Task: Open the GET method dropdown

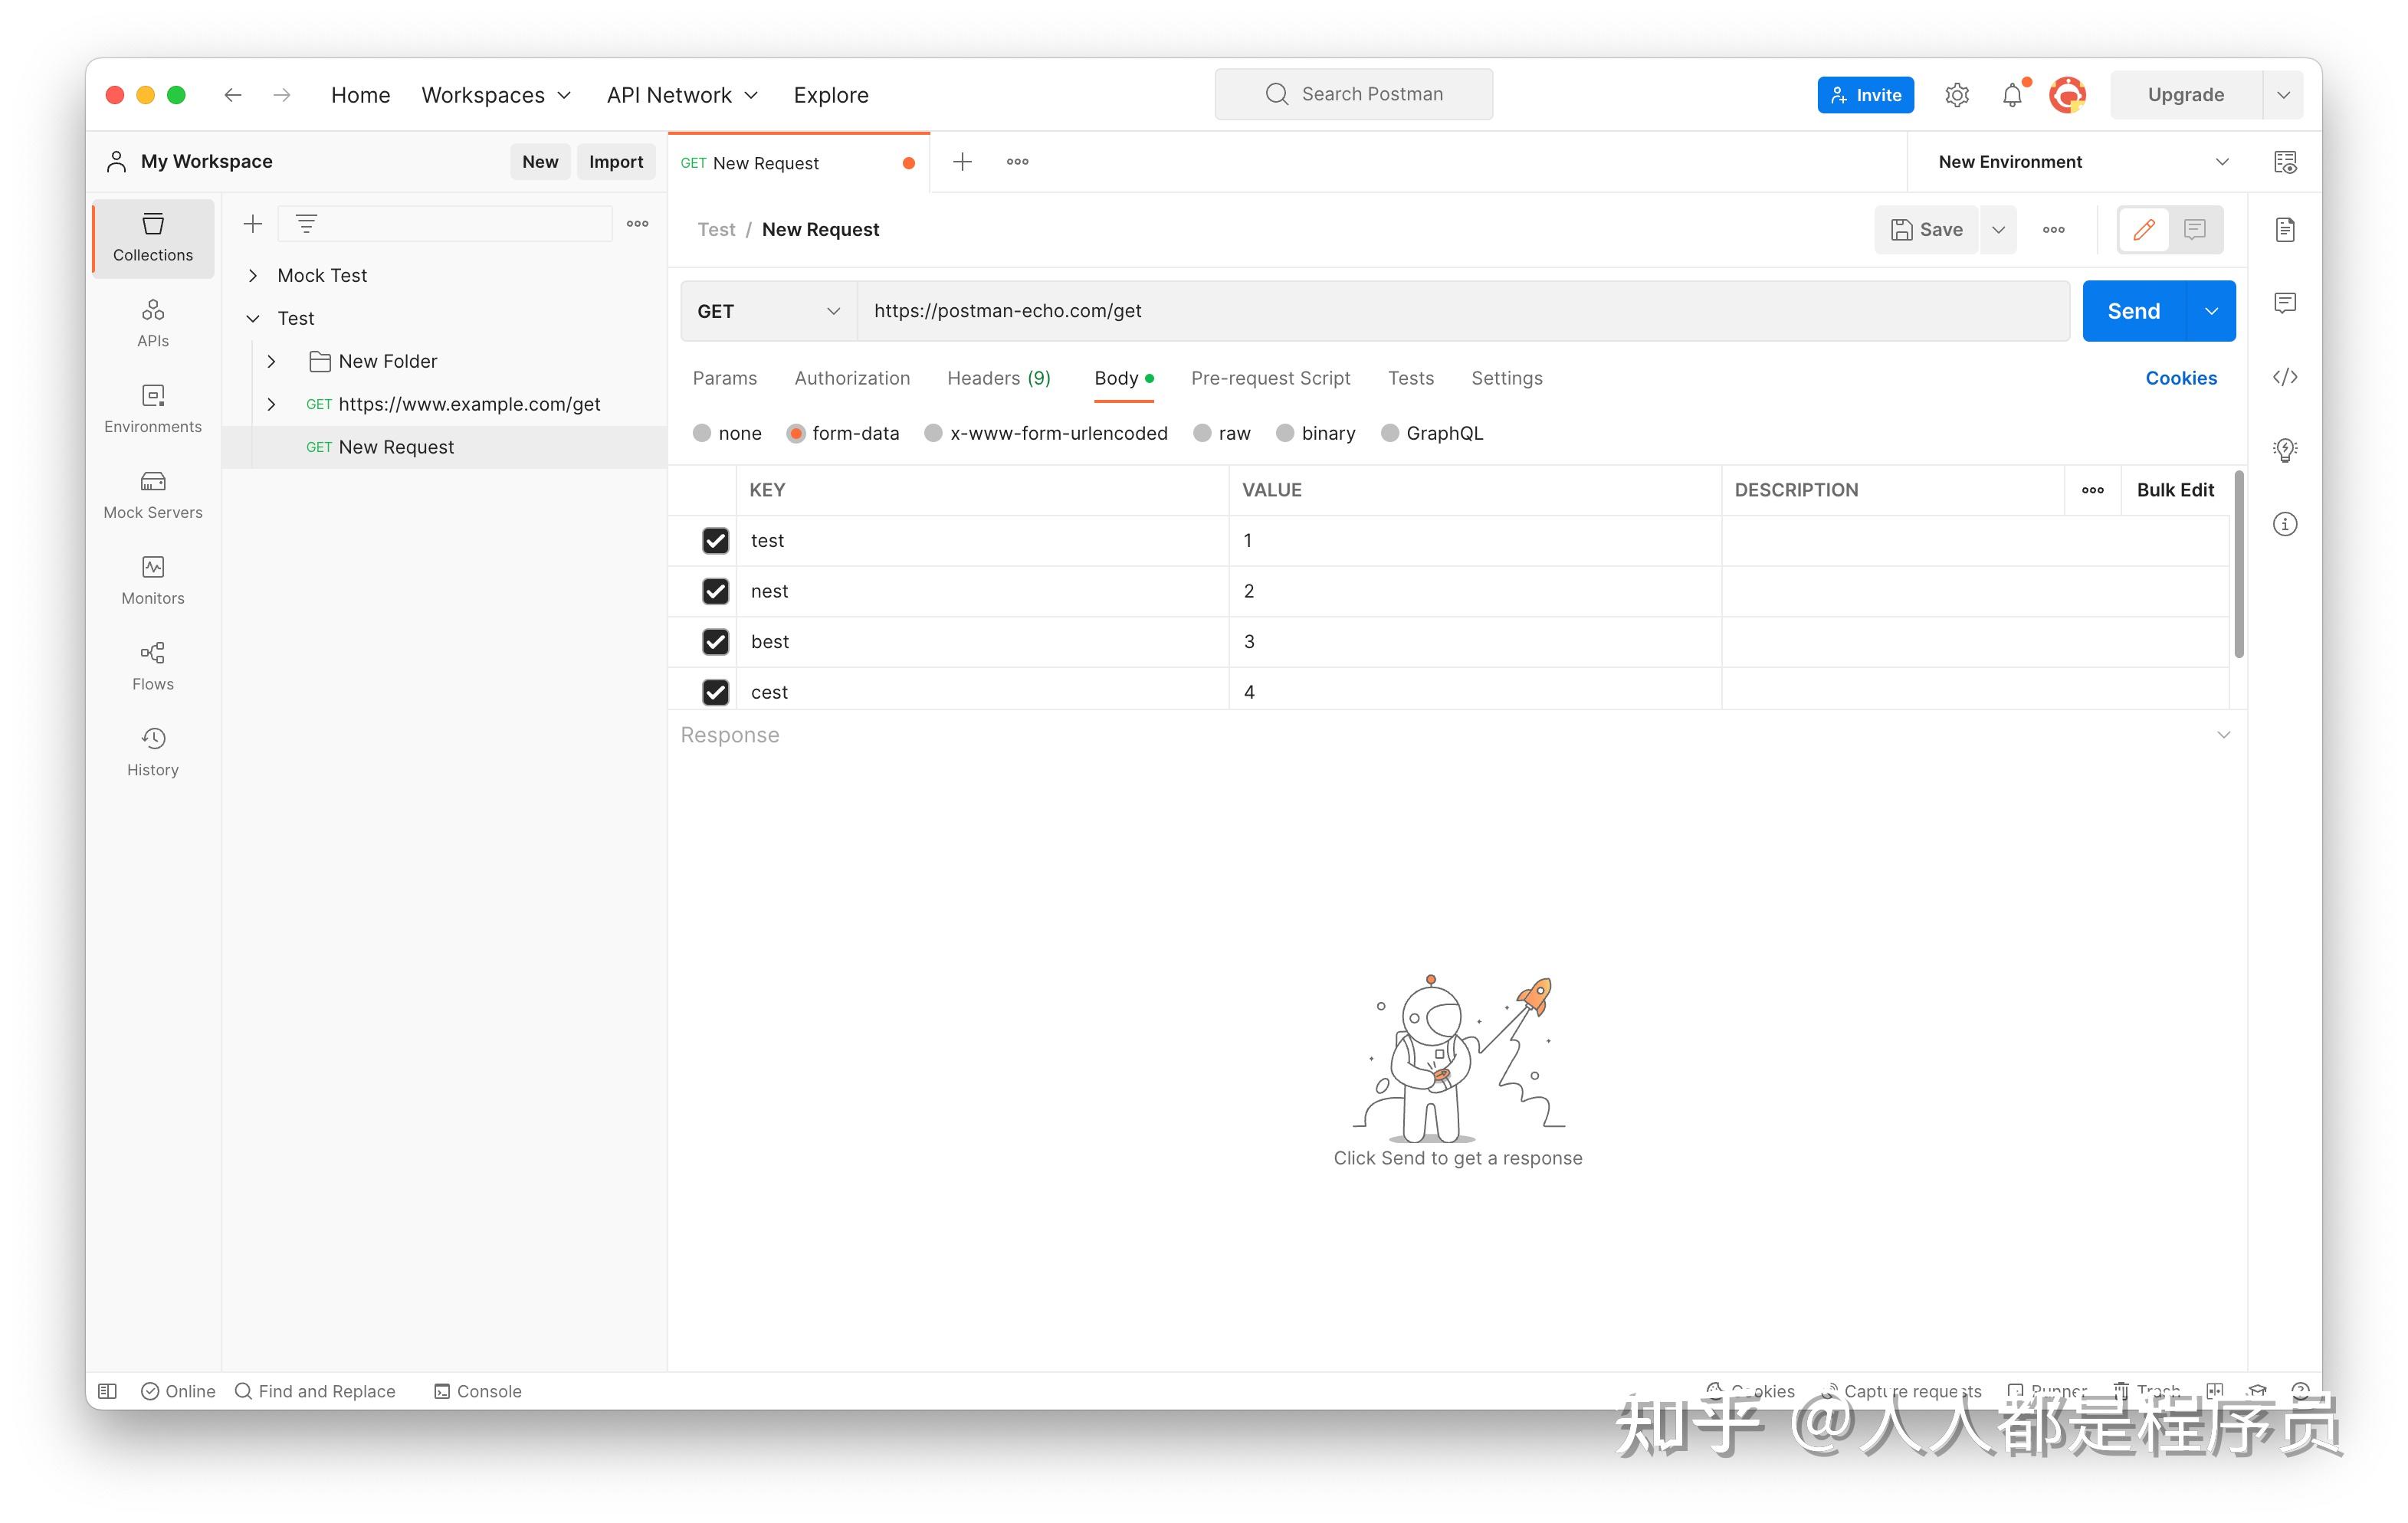Action: click(x=767, y=311)
